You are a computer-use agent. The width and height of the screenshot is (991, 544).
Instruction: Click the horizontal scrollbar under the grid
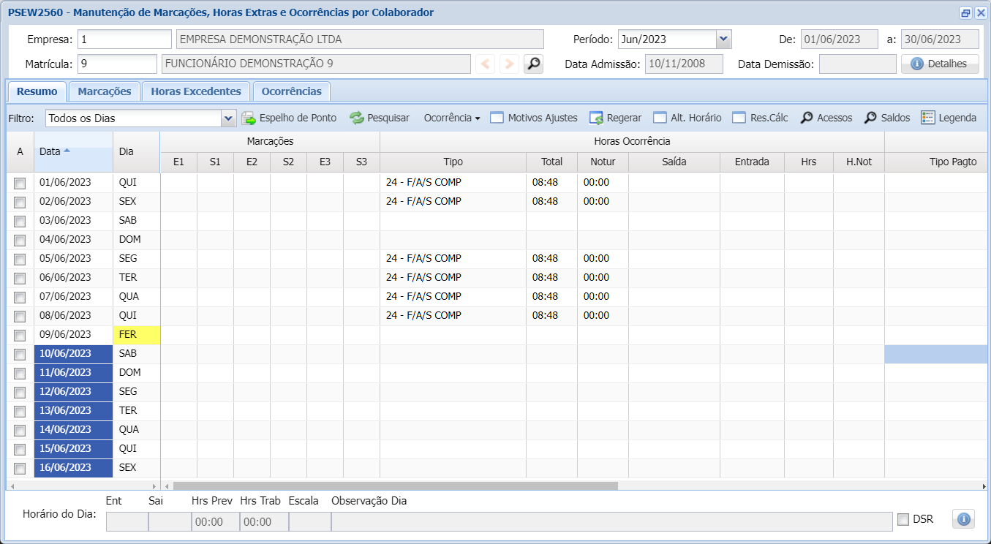click(x=395, y=486)
